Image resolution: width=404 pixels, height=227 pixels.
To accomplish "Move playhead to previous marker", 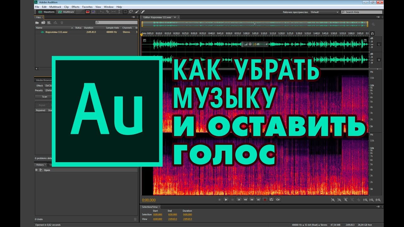I will coord(239,200).
